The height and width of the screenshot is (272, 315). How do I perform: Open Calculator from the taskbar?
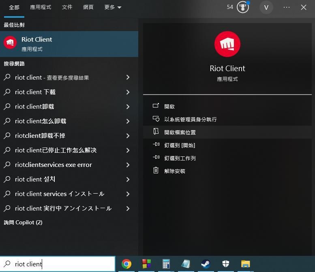[166, 264]
